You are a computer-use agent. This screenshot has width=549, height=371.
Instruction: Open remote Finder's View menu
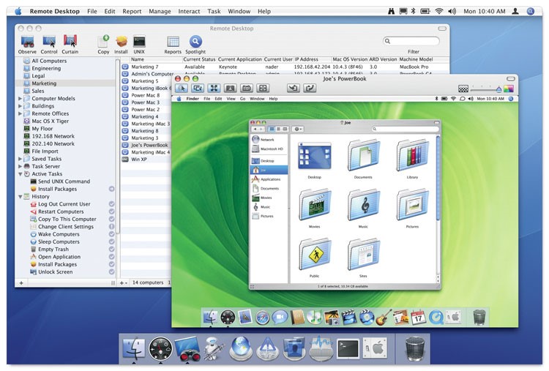pyautogui.click(x=231, y=99)
